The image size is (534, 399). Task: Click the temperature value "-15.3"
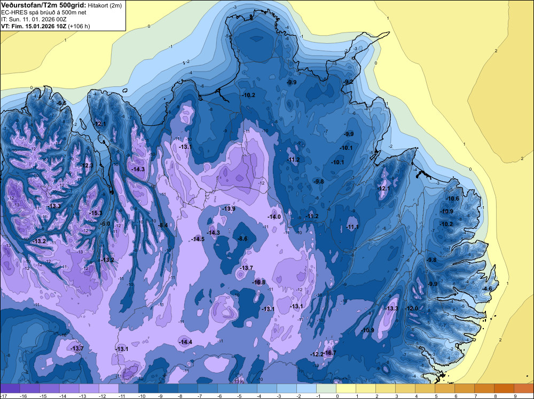(96, 213)
